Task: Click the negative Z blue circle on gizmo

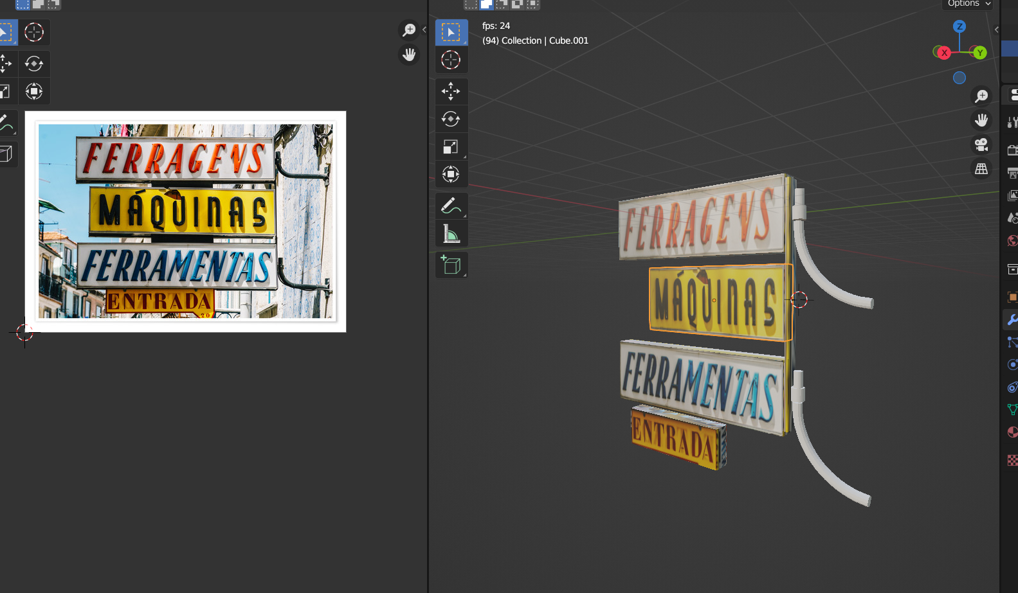Action: click(959, 78)
